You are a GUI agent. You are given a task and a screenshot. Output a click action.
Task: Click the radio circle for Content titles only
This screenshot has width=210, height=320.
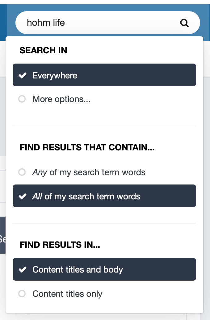pos(22,294)
